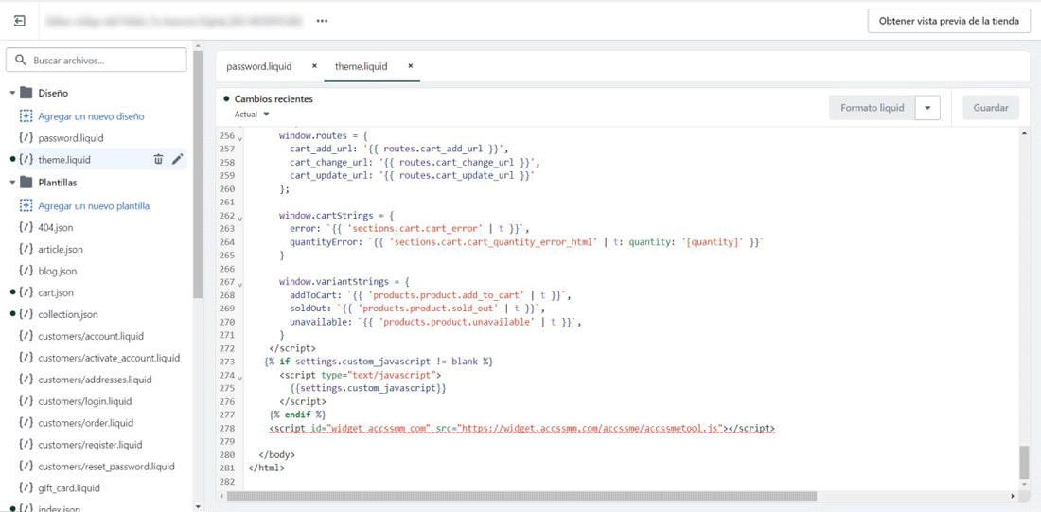The image size is (1041, 512).
Task: Click the Guardar button
Action: (x=991, y=108)
